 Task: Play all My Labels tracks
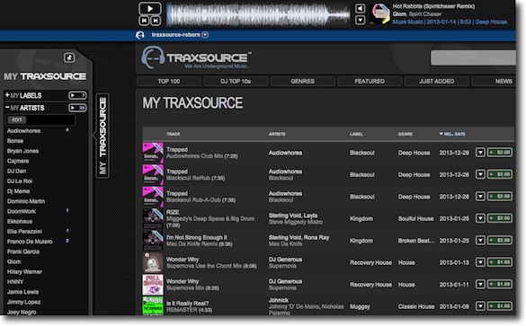(77, 95)
